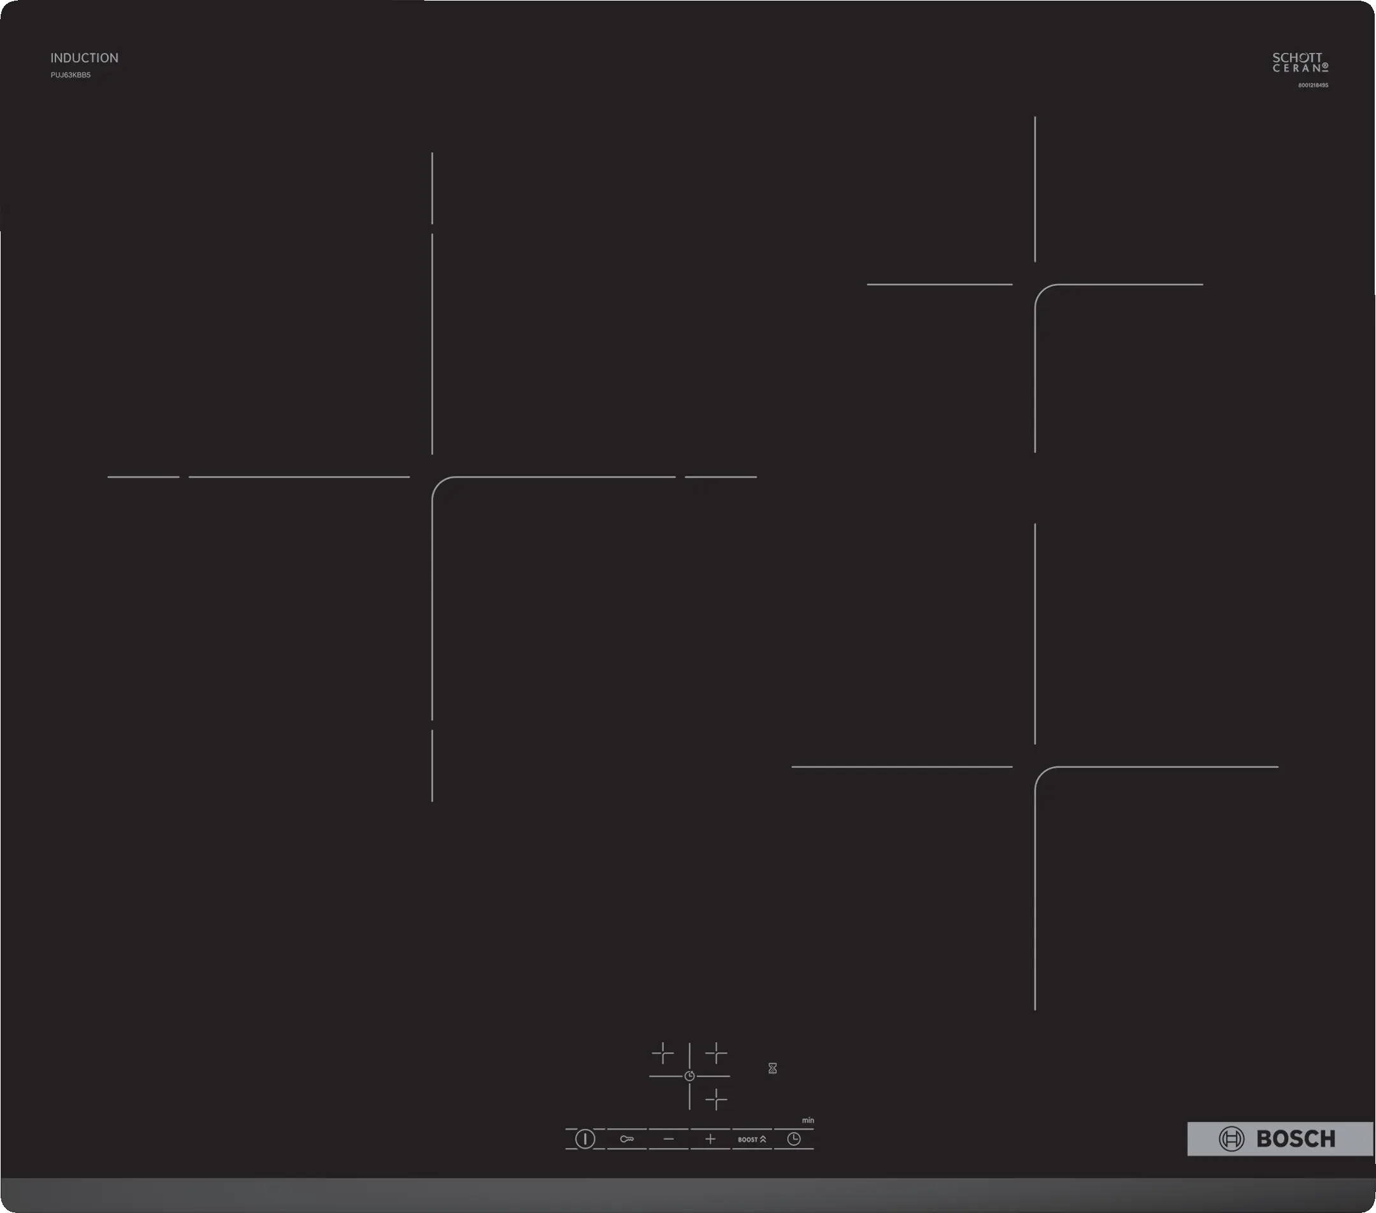This screenshot has height=1213, width=1376.
Task: Increase heat level with plus key
Action: [x=710, y=1139]
